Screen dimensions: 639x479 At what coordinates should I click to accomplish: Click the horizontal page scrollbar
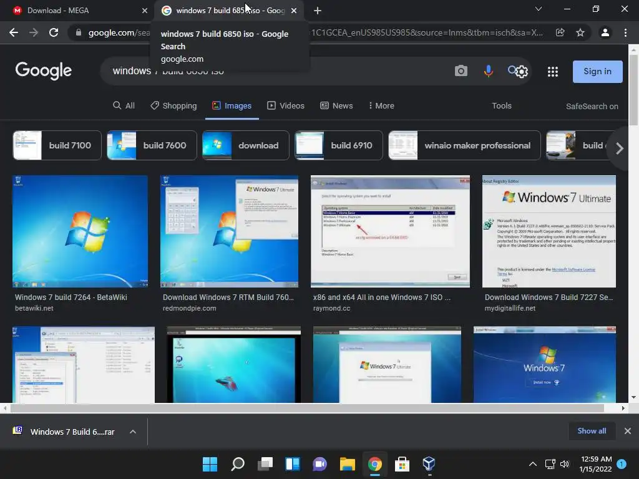[x=307, y=408]
